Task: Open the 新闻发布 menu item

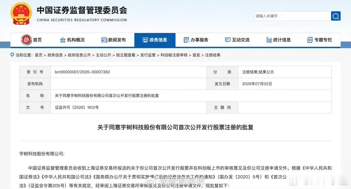Action: pyautogui.click(x=117, y=40)
